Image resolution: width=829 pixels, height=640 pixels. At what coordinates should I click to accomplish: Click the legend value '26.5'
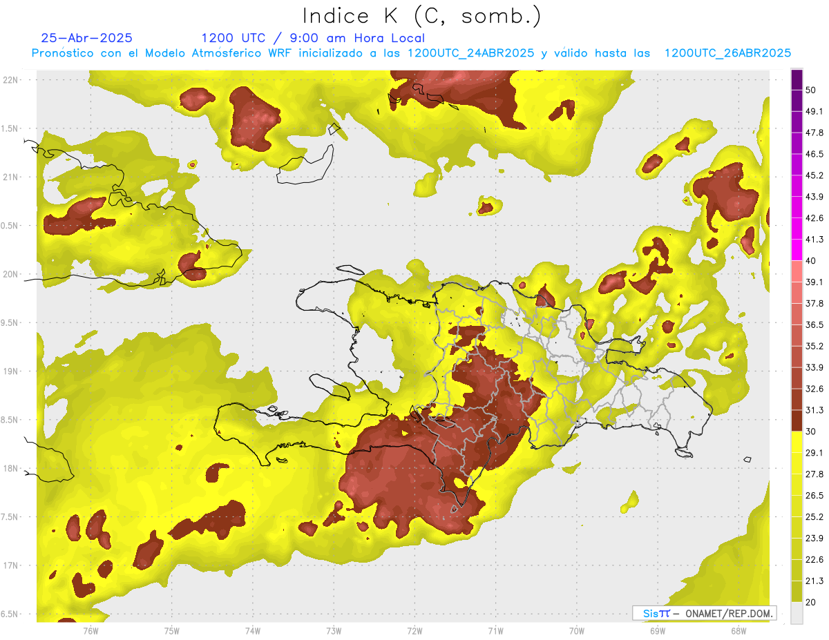814,496
